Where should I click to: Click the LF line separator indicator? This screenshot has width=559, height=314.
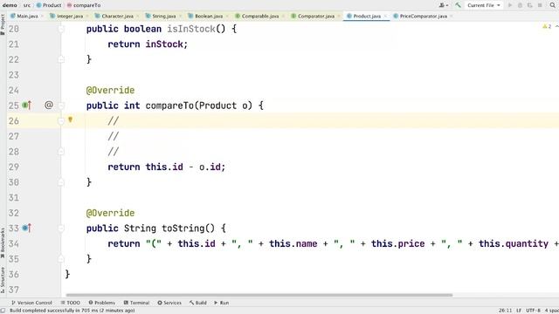coord(519,311)
